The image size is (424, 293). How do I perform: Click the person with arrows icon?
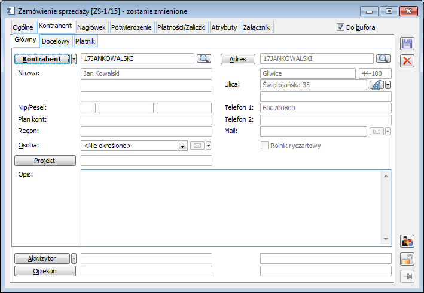[407, 241]
